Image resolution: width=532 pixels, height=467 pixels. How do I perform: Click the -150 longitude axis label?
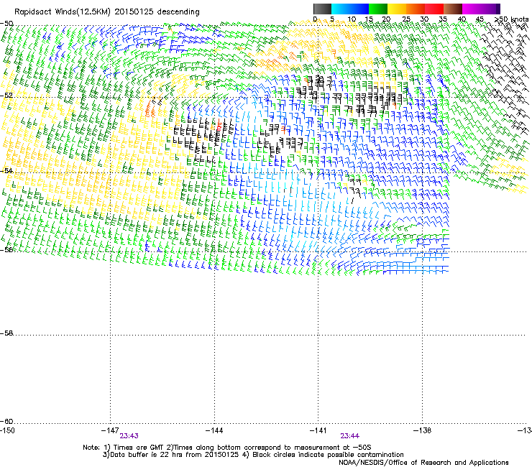pos(7,430)
